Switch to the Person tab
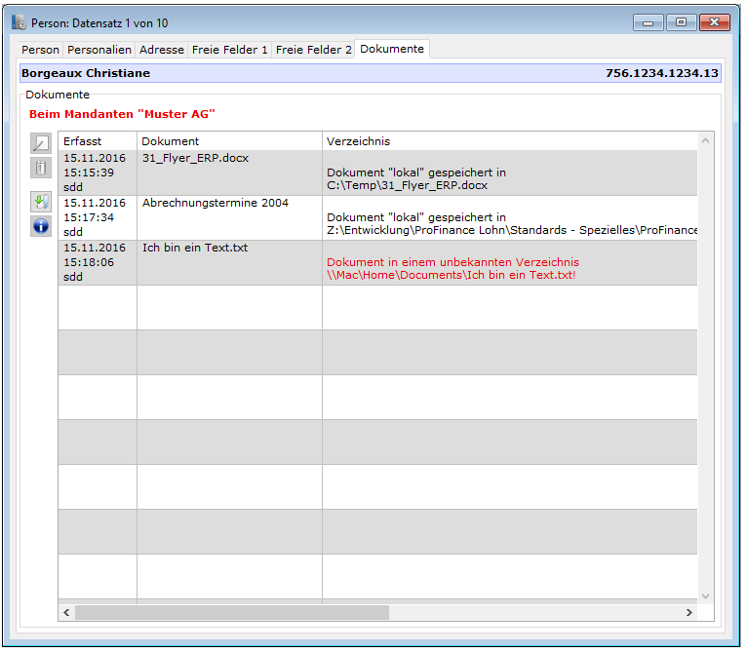This screenshot has width=747, height=653. pyautogui.click(x=41, y=50)
